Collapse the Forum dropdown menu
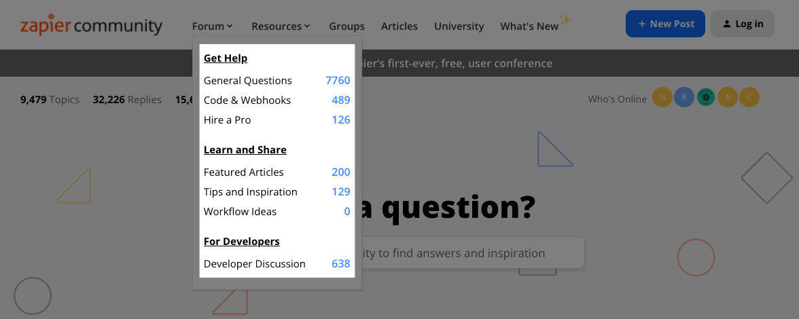The width and height of the screenshot is (799, 319). point(213,26)
